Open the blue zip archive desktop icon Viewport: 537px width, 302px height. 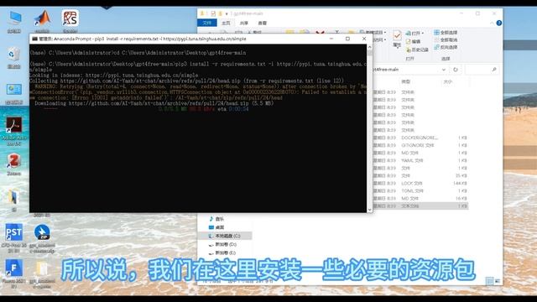(42, 237)
